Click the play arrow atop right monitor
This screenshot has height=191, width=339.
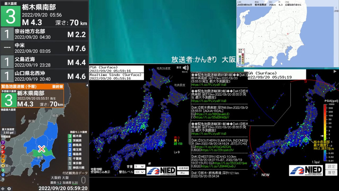[x=335, y=71]
